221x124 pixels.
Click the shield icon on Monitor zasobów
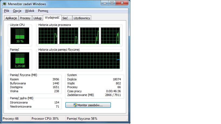pos(75,105)
